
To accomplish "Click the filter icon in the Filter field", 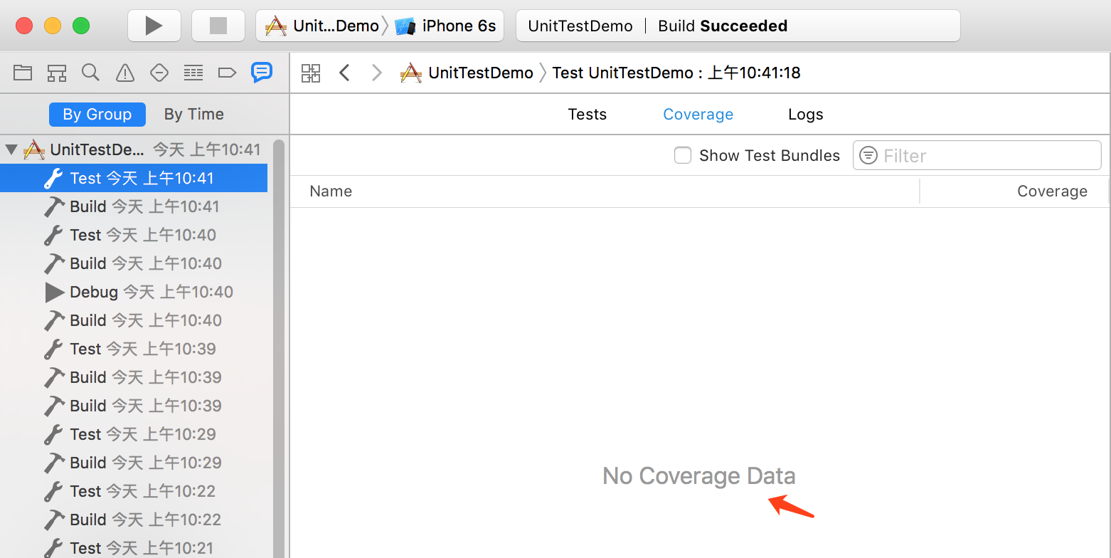I will (868, 155).
